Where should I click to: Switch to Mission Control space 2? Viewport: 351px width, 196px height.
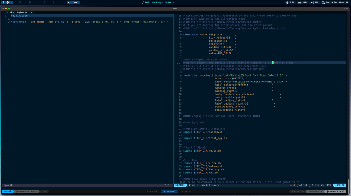click(x=18, y=3)
